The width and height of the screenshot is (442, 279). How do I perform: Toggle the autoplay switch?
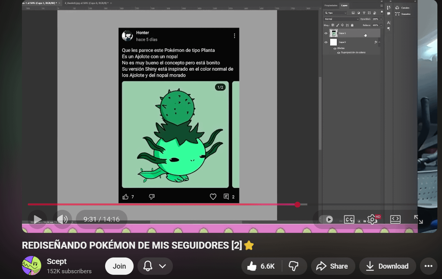pyautogui.click(x=326, y=219)
